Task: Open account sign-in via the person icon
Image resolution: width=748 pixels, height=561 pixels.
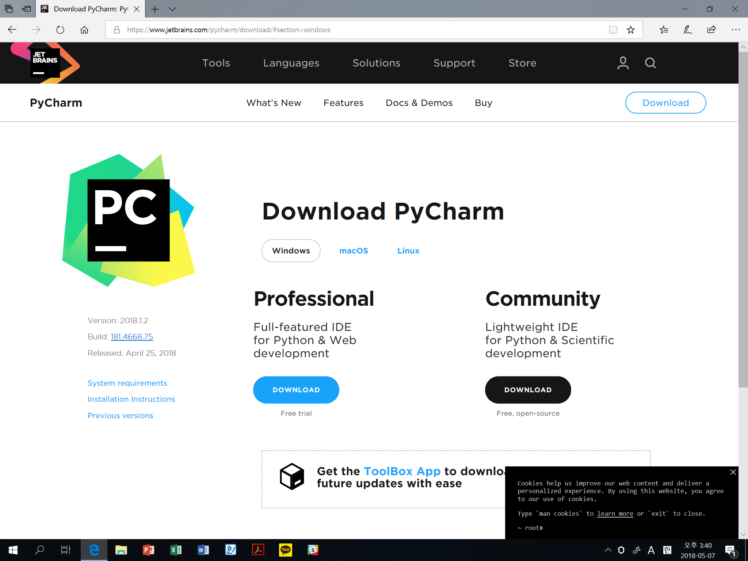Action: 622,63
